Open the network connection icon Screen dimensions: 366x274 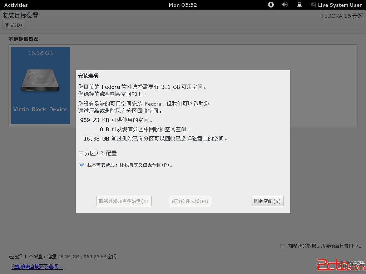[300, 5]
